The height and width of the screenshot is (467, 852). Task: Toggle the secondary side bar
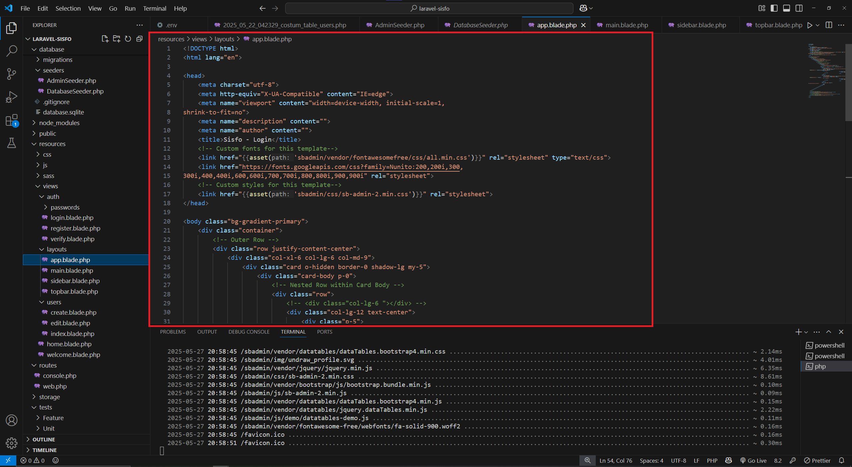point(799,8)
